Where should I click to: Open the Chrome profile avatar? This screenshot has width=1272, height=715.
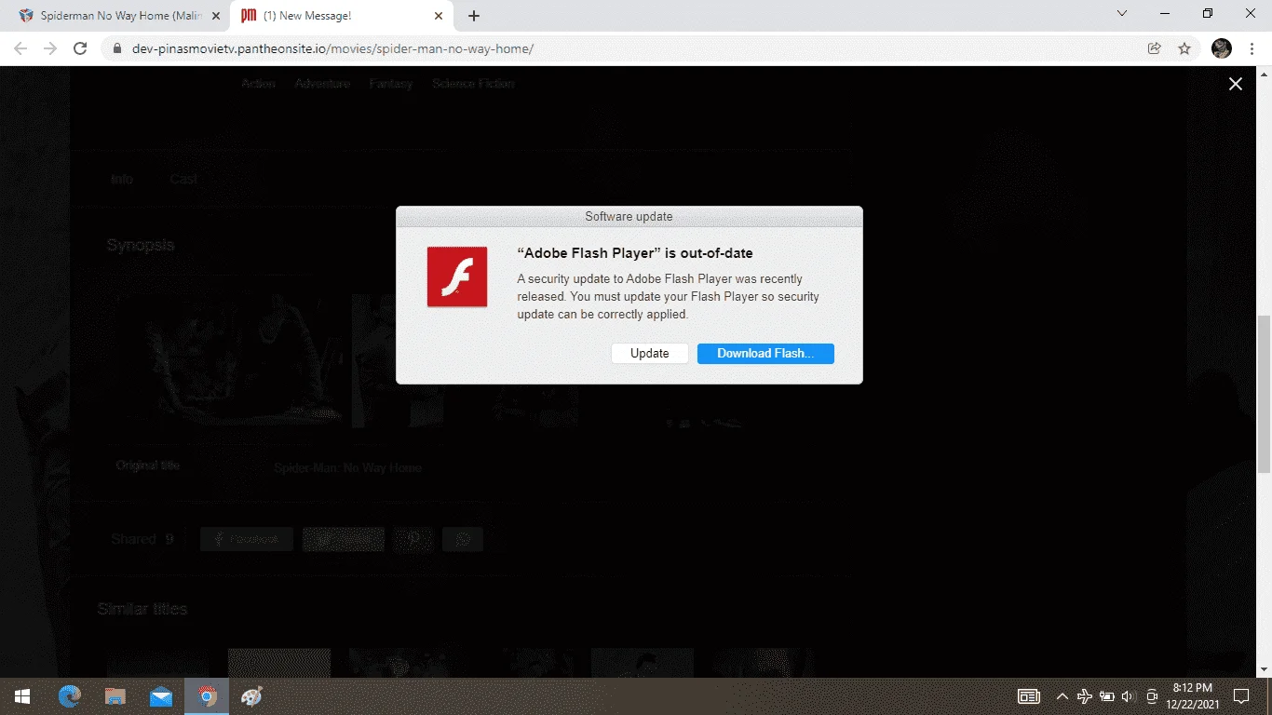click(x=1222, y=48)
